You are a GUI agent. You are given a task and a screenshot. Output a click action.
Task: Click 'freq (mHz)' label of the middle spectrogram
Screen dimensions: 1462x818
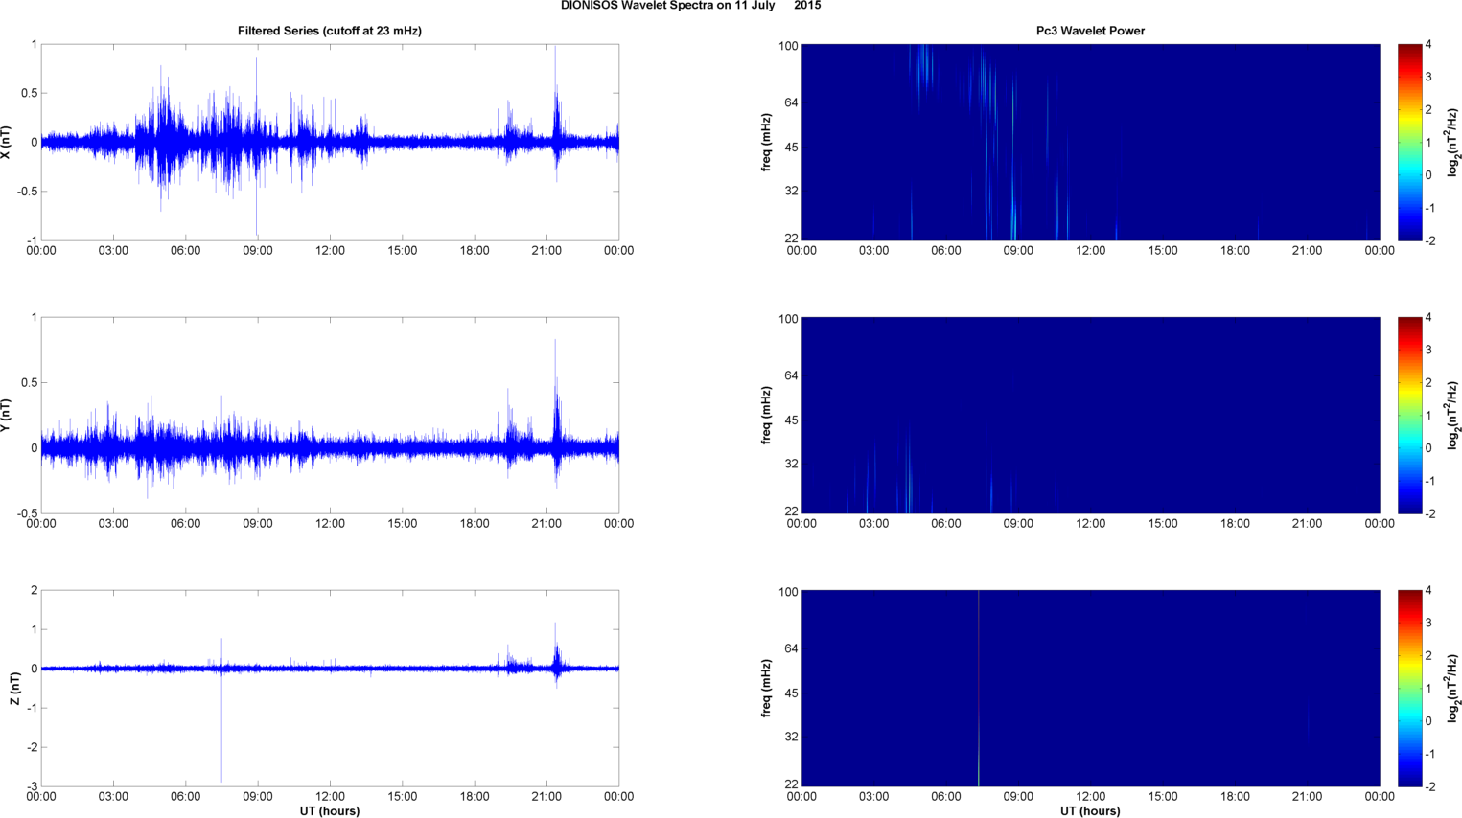pyautogui.click(x=766, y=415)
